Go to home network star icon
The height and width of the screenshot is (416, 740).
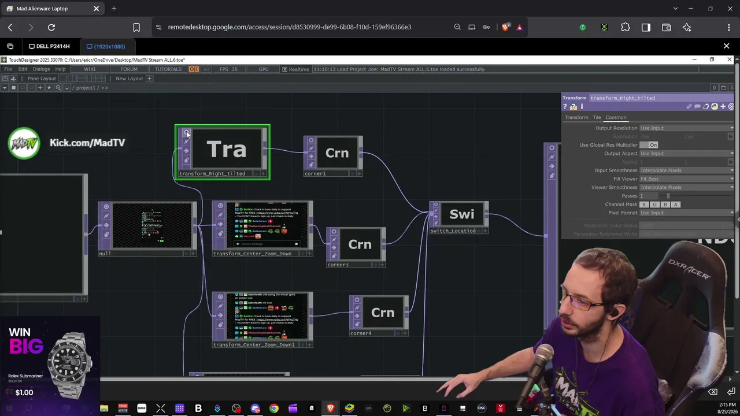point(49,88)
